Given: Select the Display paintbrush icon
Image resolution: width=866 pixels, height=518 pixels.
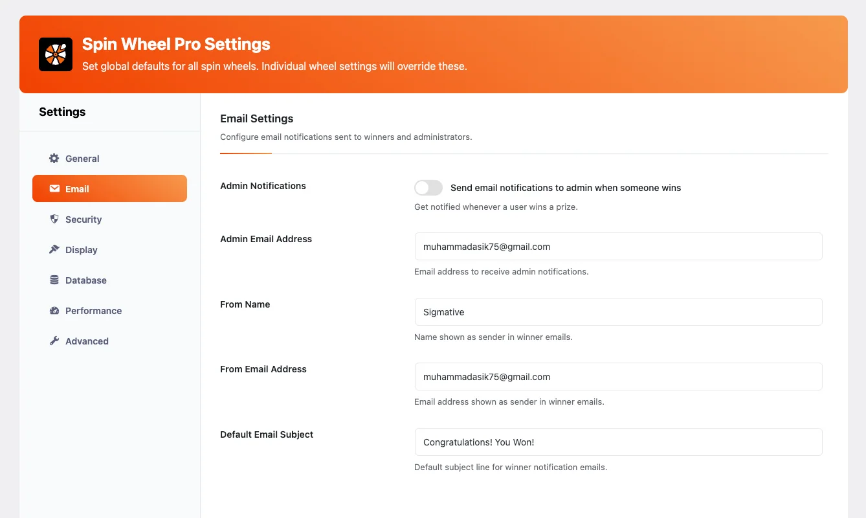Looking at the screenshot, I should click(54, 249).
